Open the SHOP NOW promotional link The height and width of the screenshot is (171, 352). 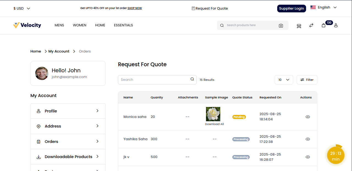134,8
